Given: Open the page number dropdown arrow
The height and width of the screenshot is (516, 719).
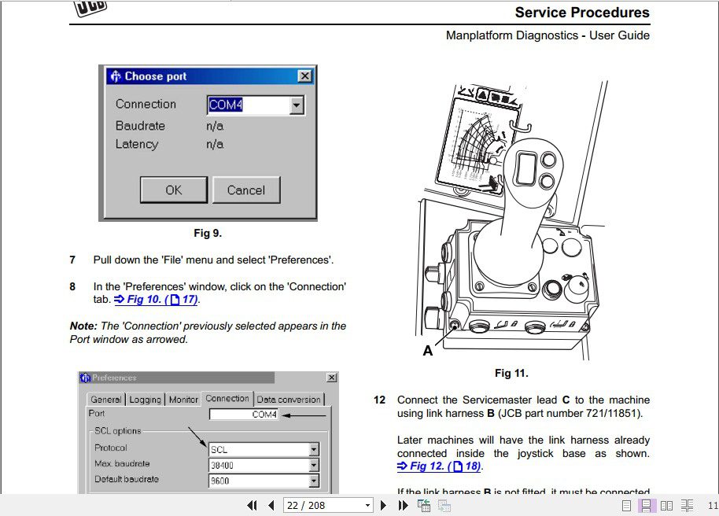Looking at the screenshot, I should (x=367, y=506).
